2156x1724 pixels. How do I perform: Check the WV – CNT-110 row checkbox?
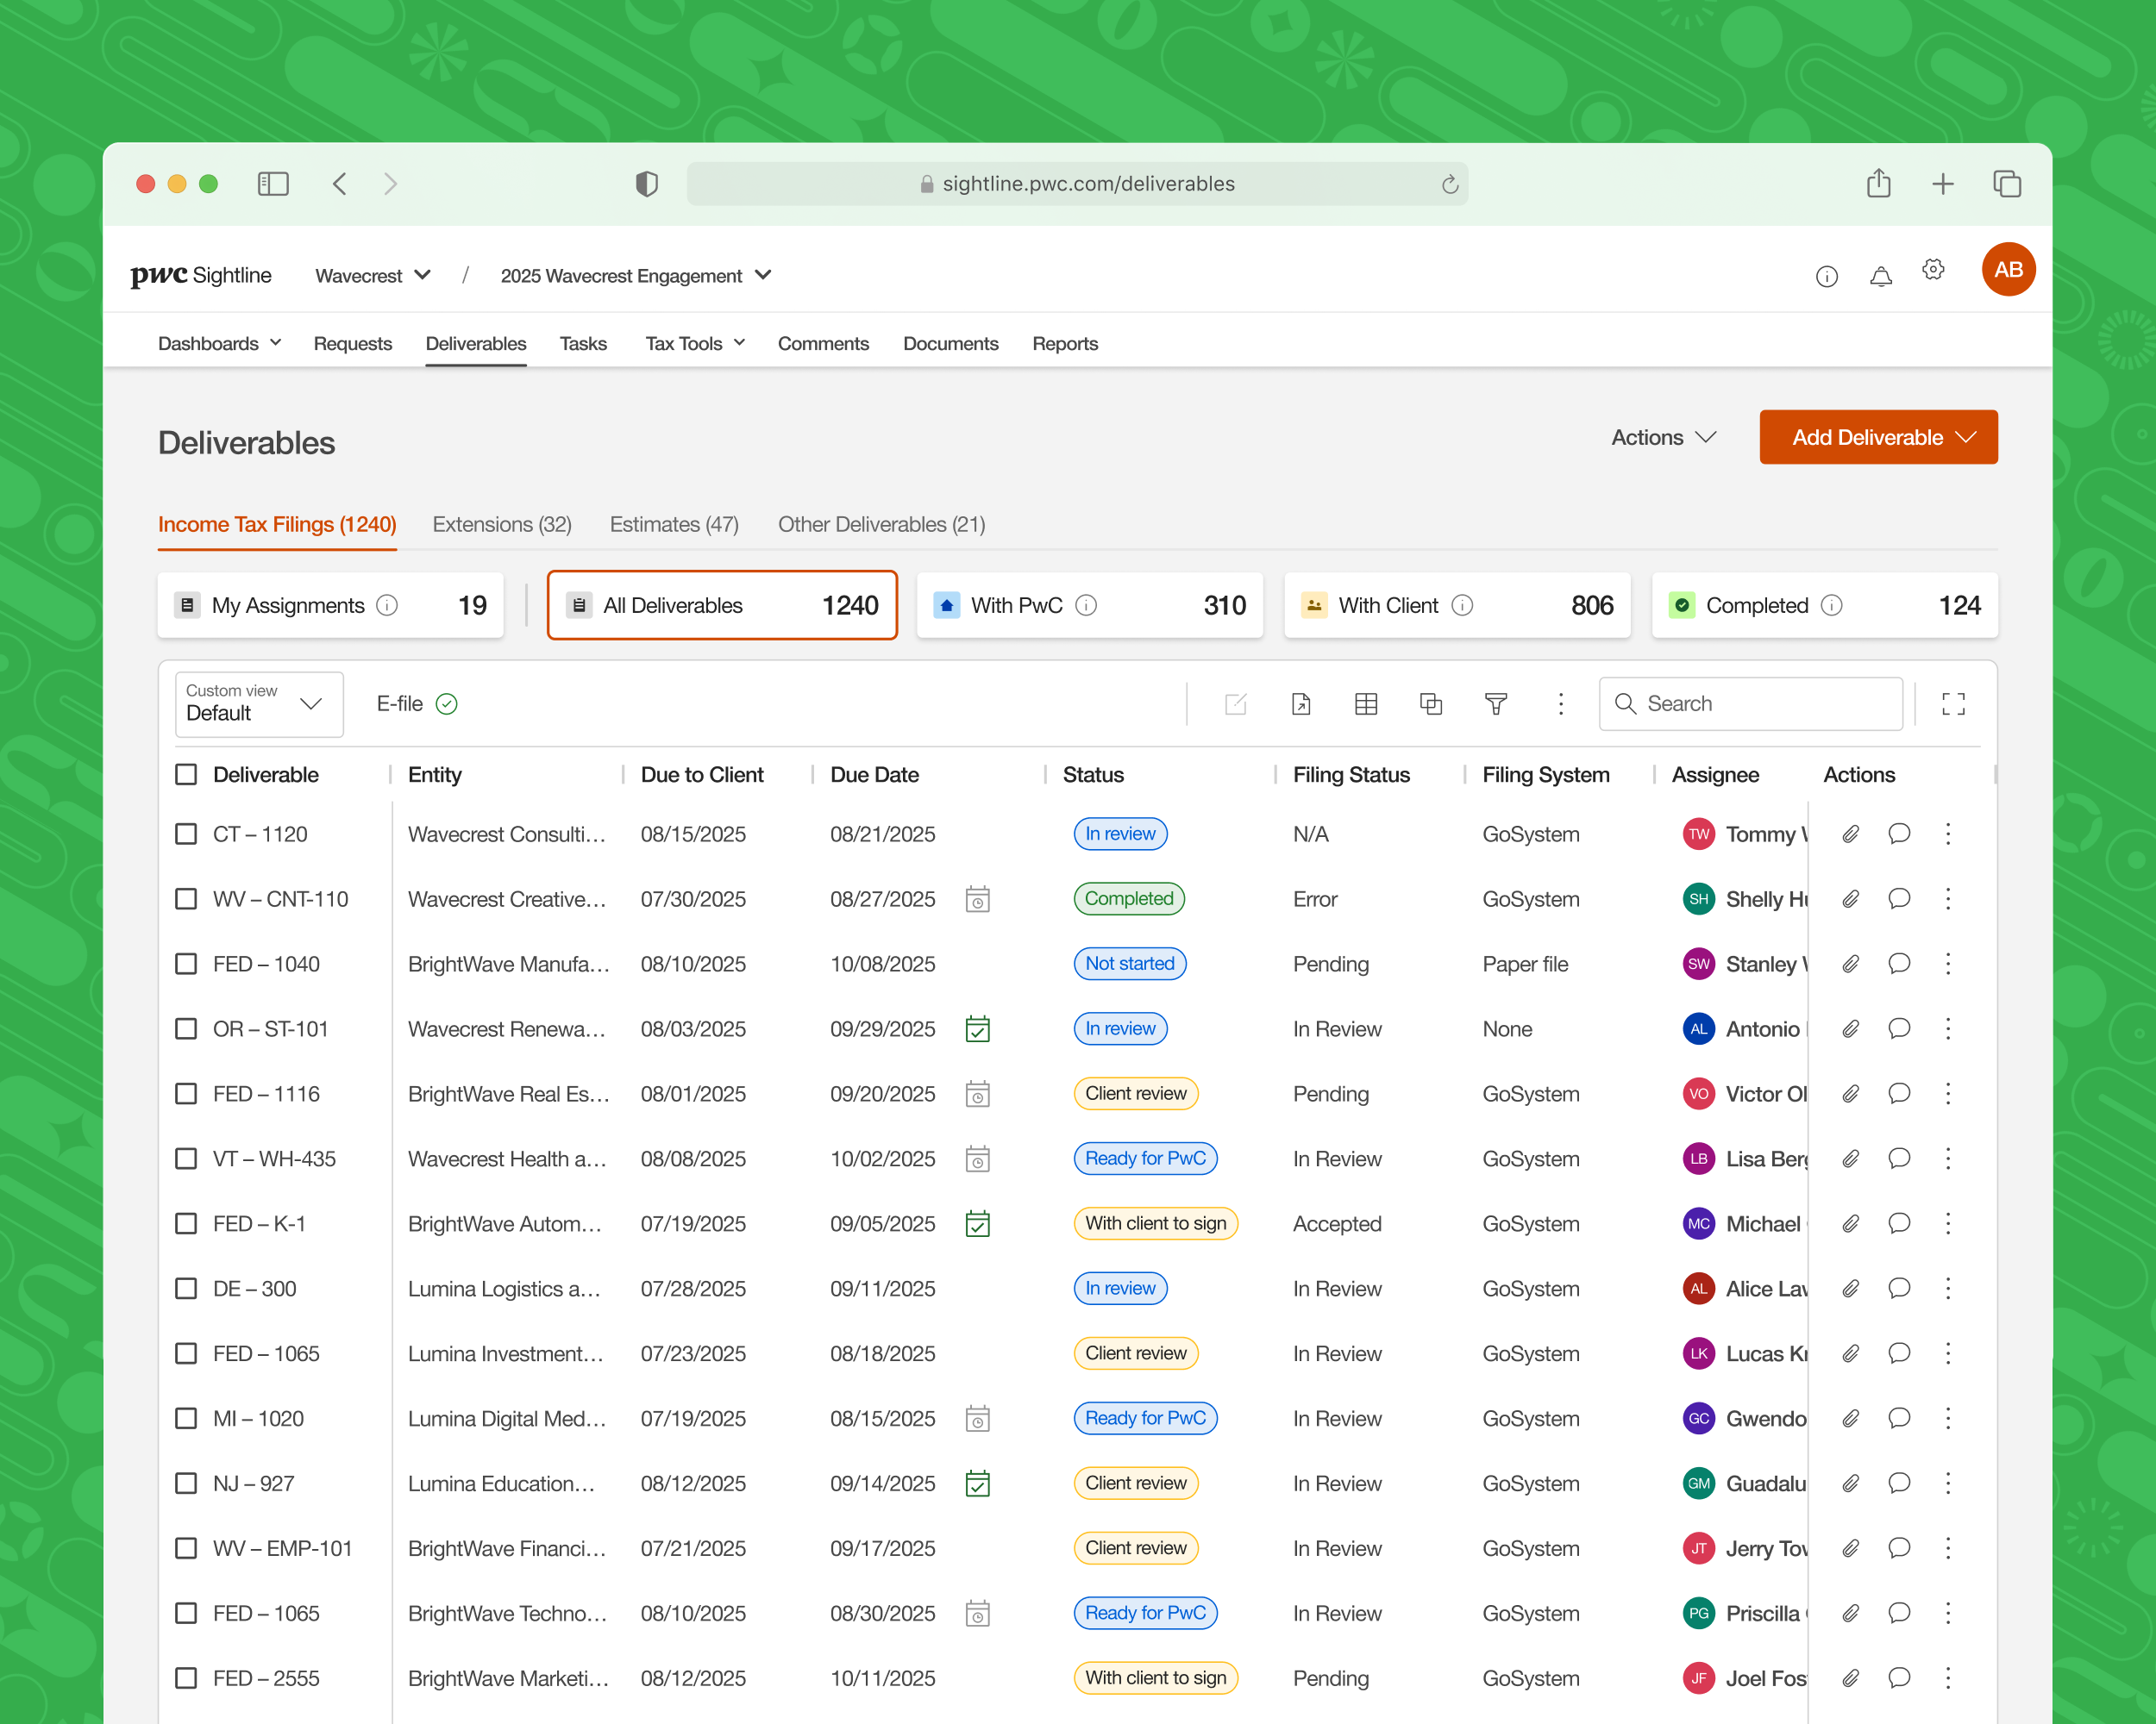click(x=186, y=898)
